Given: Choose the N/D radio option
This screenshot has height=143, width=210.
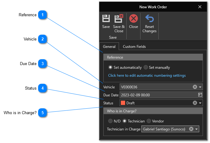Looking at the screenshot, I should point(110,121).
